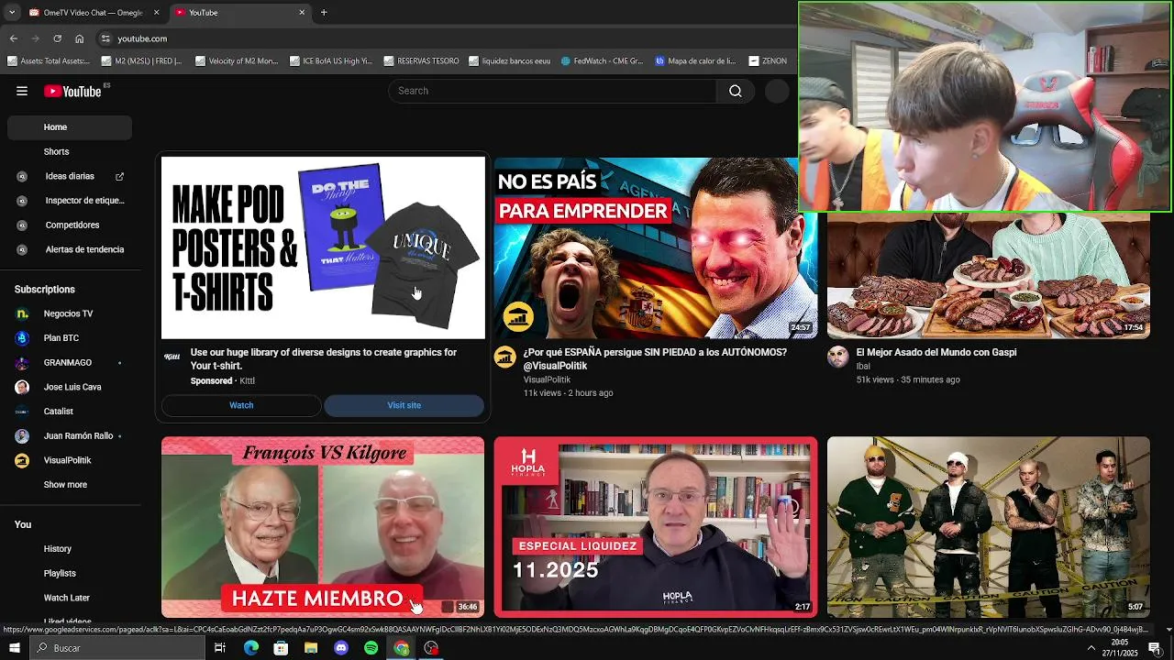The height and width of the screenshot is (660, 1174).
Task: Open VisualPolitik subscription in sidebar
Action: click(x=70, y=460)
